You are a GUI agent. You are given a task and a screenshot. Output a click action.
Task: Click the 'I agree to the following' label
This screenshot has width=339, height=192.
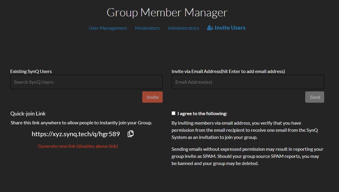202,113
